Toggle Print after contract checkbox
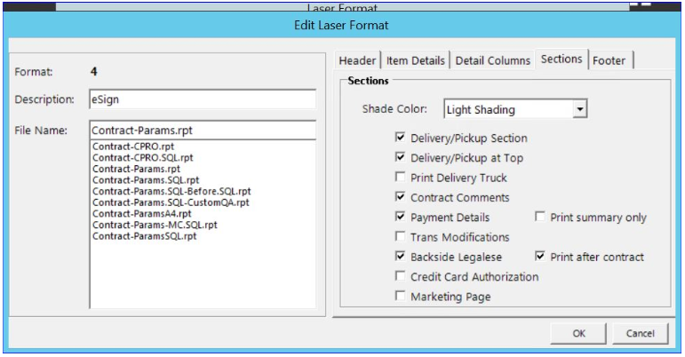This screenshot has height=357, width=685. click(x=540, y=257)
